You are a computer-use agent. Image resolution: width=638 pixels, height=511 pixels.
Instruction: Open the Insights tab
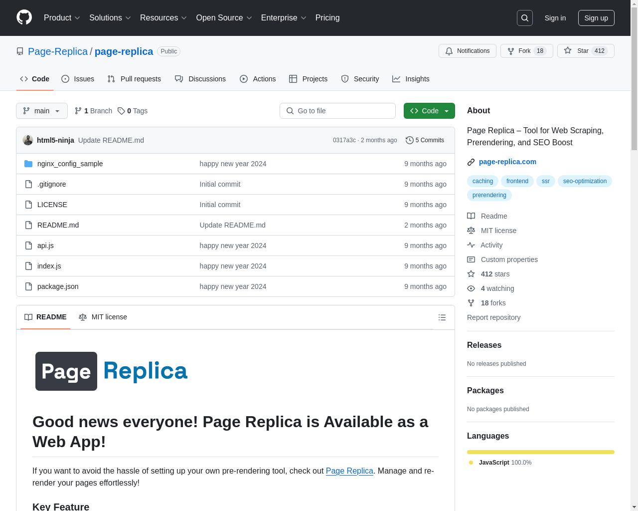(411, 79)
